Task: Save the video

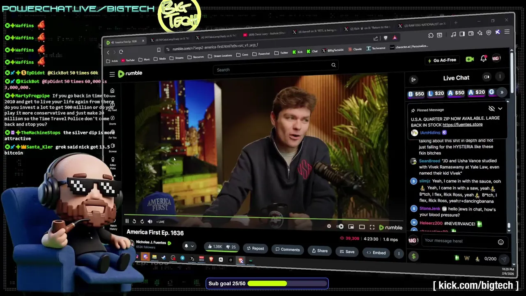Action: point(347,252)
